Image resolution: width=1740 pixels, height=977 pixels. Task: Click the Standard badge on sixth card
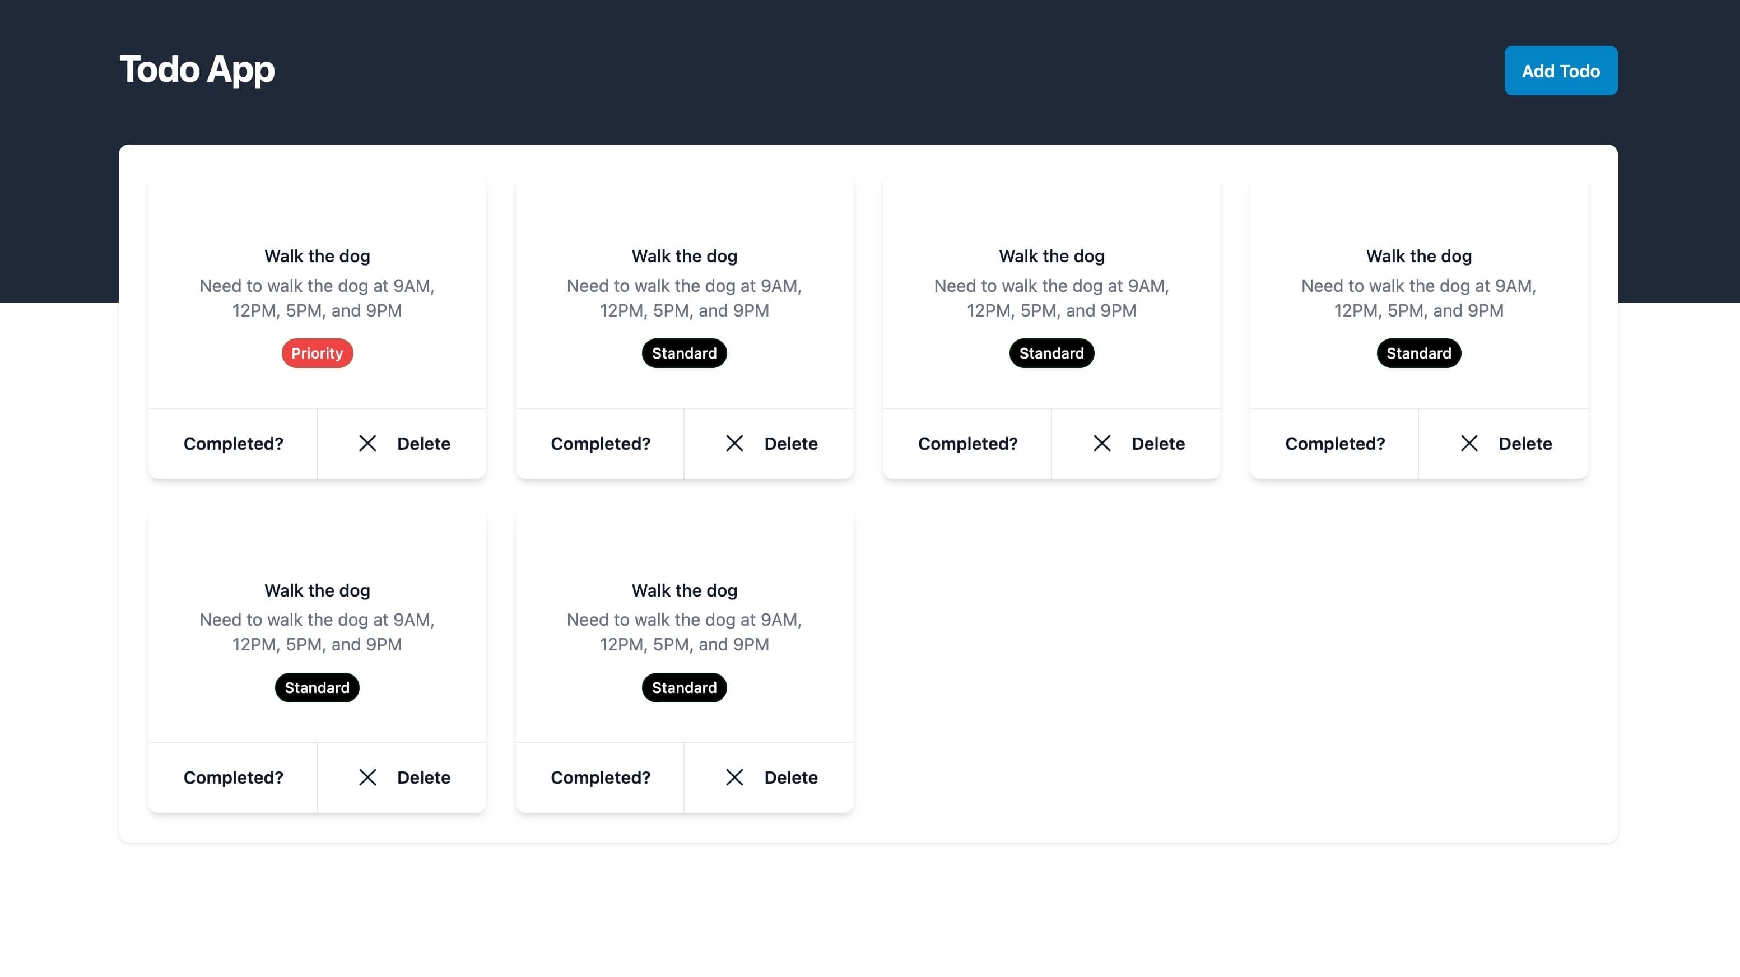[x=683, y=687]
